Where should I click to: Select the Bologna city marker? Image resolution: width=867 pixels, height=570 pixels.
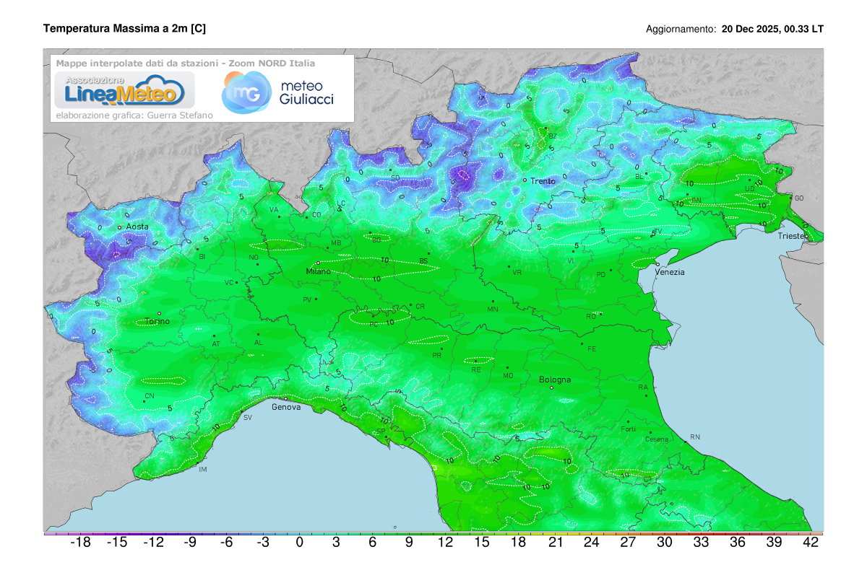pos(551,387)
